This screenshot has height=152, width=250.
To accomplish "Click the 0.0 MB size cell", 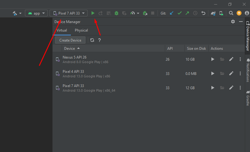I will point(191,74).
